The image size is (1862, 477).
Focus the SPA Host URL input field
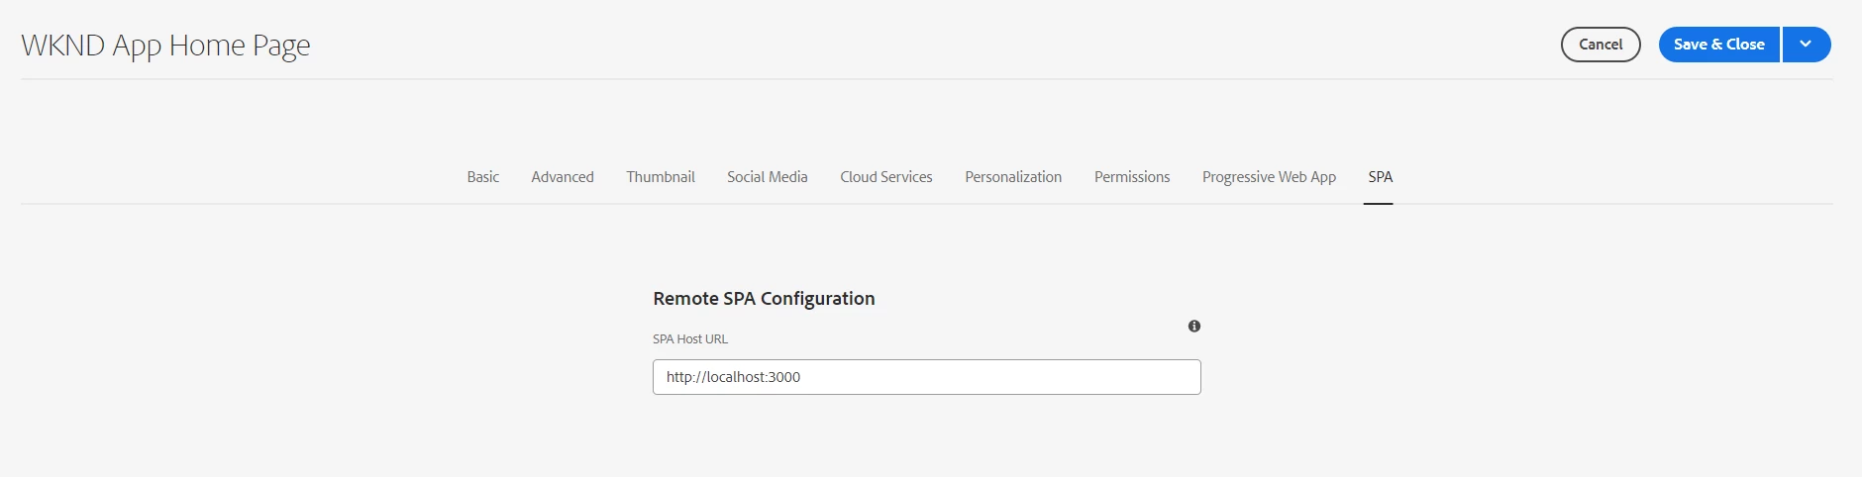click(926, 377)
